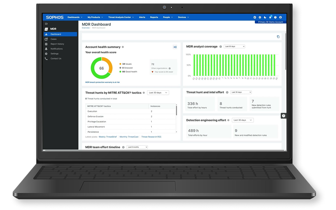Click the gear settings icon in header

(260, 17)
